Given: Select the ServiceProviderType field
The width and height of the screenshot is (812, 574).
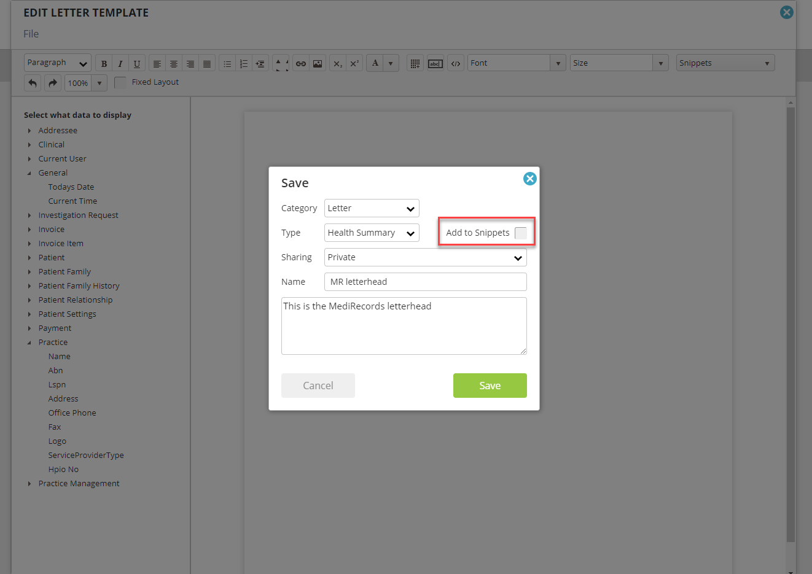Looking at the screenshot, I should tap(86, 456).
